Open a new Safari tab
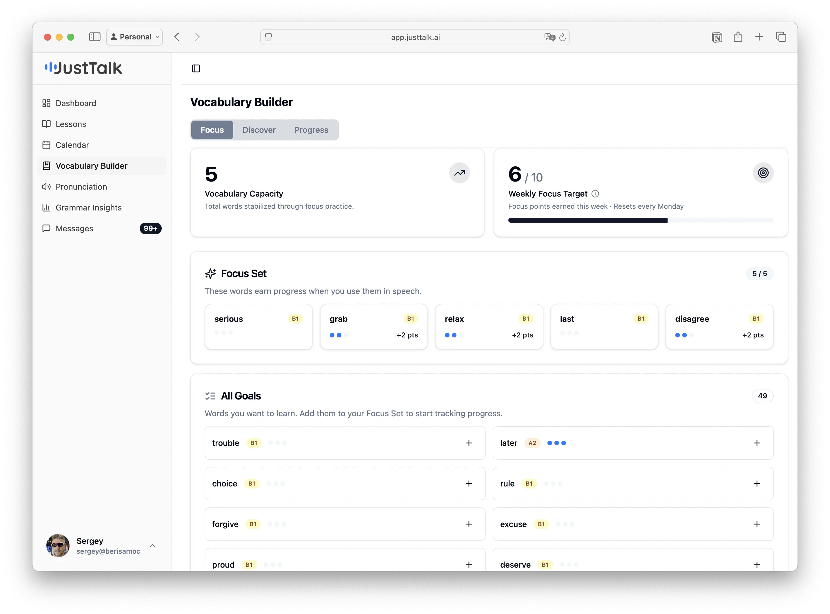Image resolution: width=830 pixels, height=614 pixels. pos(758,37)
